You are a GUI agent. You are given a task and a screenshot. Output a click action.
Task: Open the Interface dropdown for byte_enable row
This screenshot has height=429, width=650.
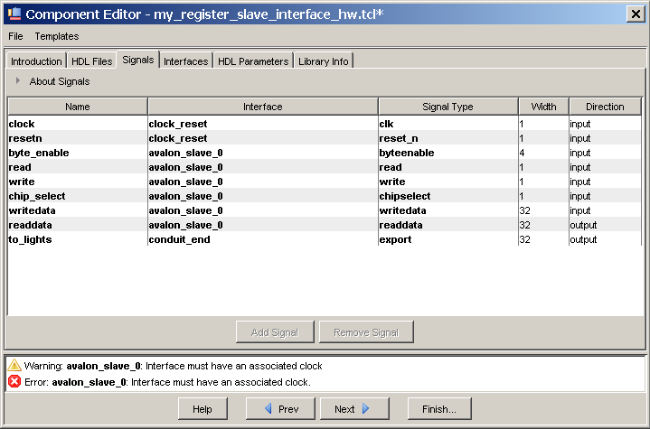(x=262, y=153)
